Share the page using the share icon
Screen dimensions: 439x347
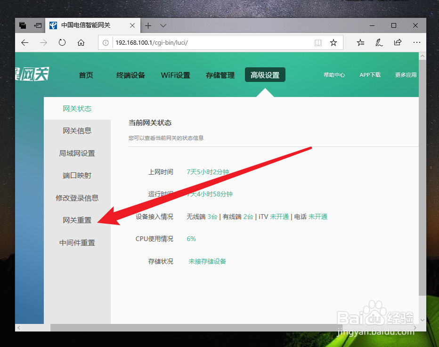click(398, 42)
